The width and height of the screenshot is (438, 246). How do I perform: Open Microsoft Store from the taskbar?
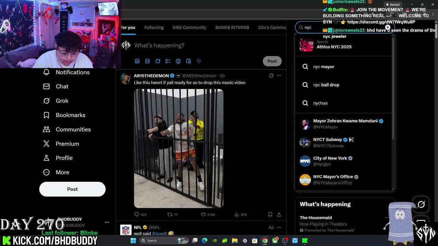pos(255,241)
